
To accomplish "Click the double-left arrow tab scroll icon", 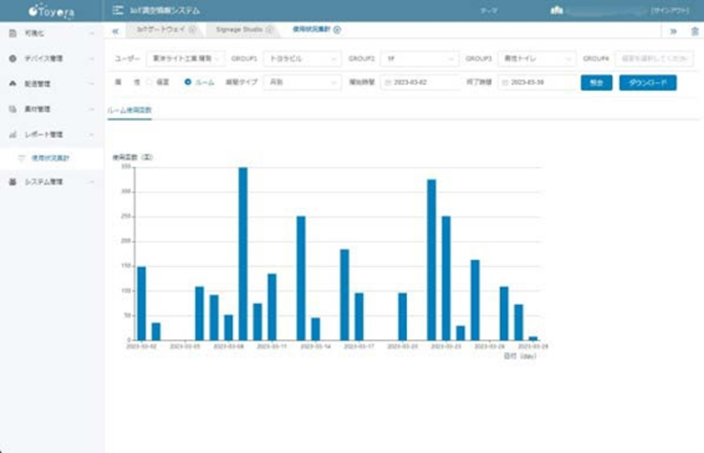I will (x=116, y=30).
